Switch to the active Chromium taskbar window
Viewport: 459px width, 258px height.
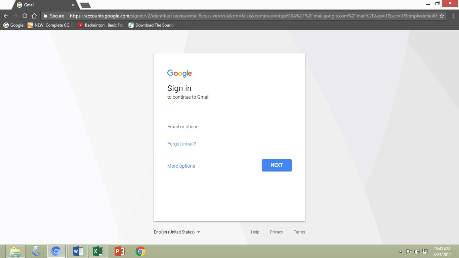[56, 251]
